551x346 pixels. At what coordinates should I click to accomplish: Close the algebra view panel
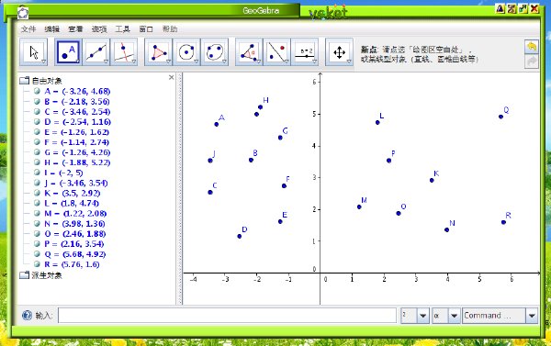pyautogui.click(x=171, y=77)
